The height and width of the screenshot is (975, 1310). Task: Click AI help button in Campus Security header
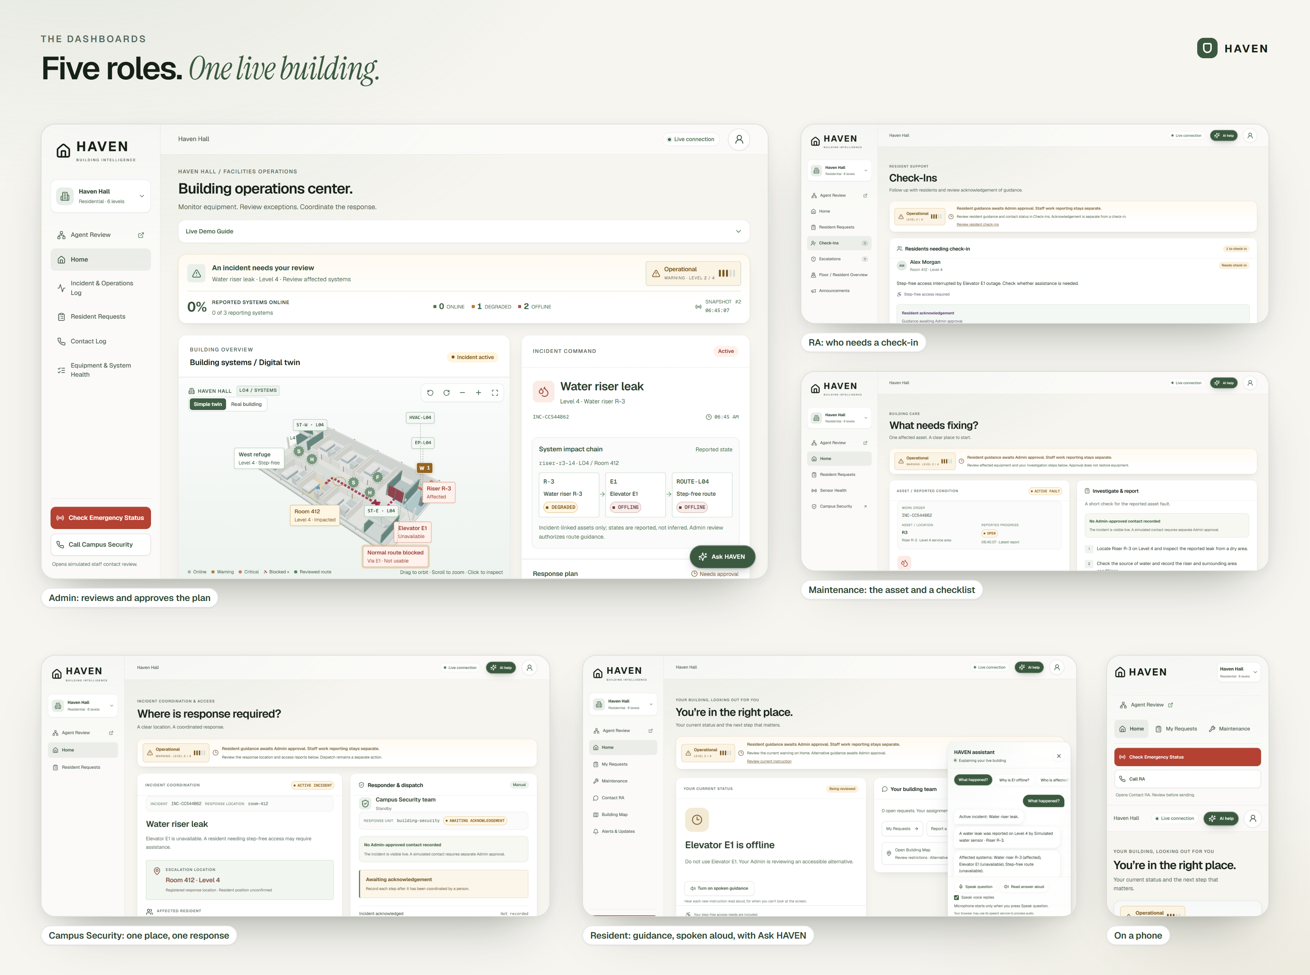click(501, 668)
